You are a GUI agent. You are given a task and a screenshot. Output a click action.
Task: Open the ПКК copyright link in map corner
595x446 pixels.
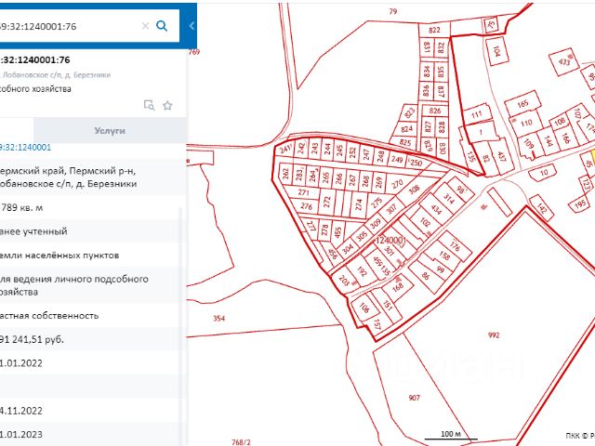tap(578, 436)
